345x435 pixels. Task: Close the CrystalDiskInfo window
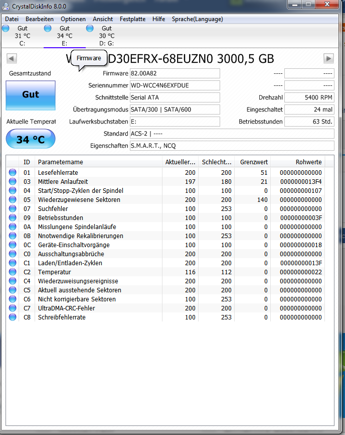[x=327, y=5]
